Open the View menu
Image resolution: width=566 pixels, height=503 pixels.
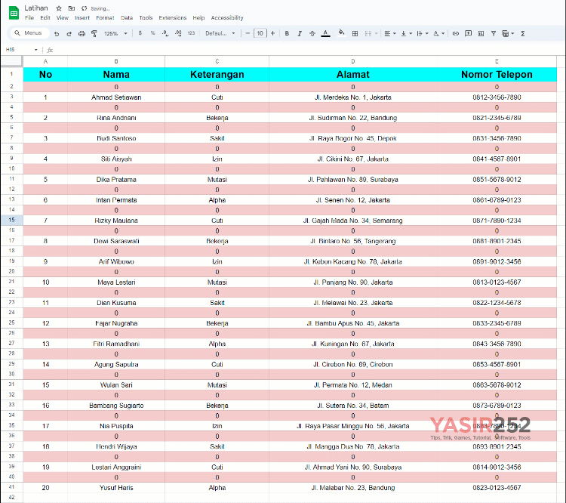coord(63,17)
